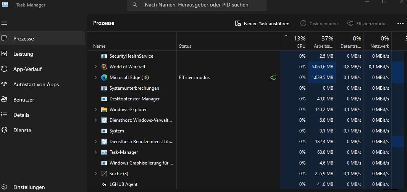Click the green Effizienzmodus leaf icon on Edge row
407x192 pixels.
click(x=273, y=77)
